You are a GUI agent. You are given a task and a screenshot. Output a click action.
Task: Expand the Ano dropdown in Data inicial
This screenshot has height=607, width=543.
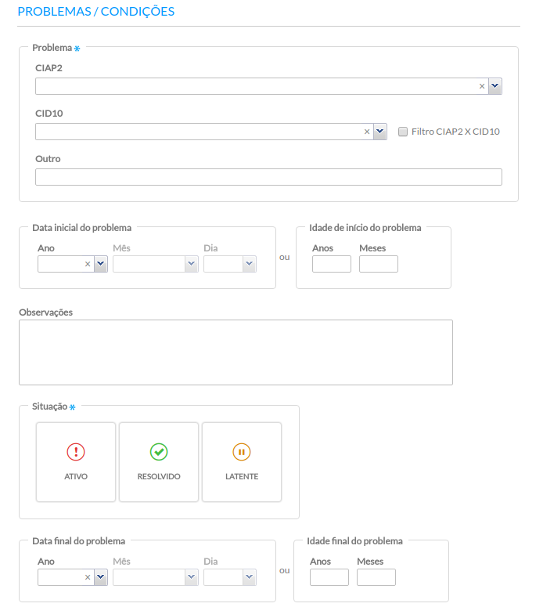(101, 264)
